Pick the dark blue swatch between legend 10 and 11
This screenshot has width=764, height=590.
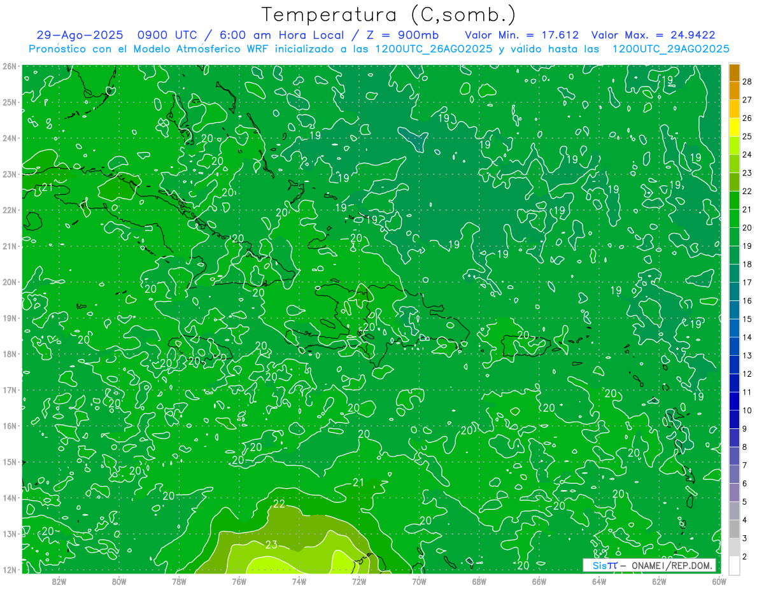click(x=734, y=402)
